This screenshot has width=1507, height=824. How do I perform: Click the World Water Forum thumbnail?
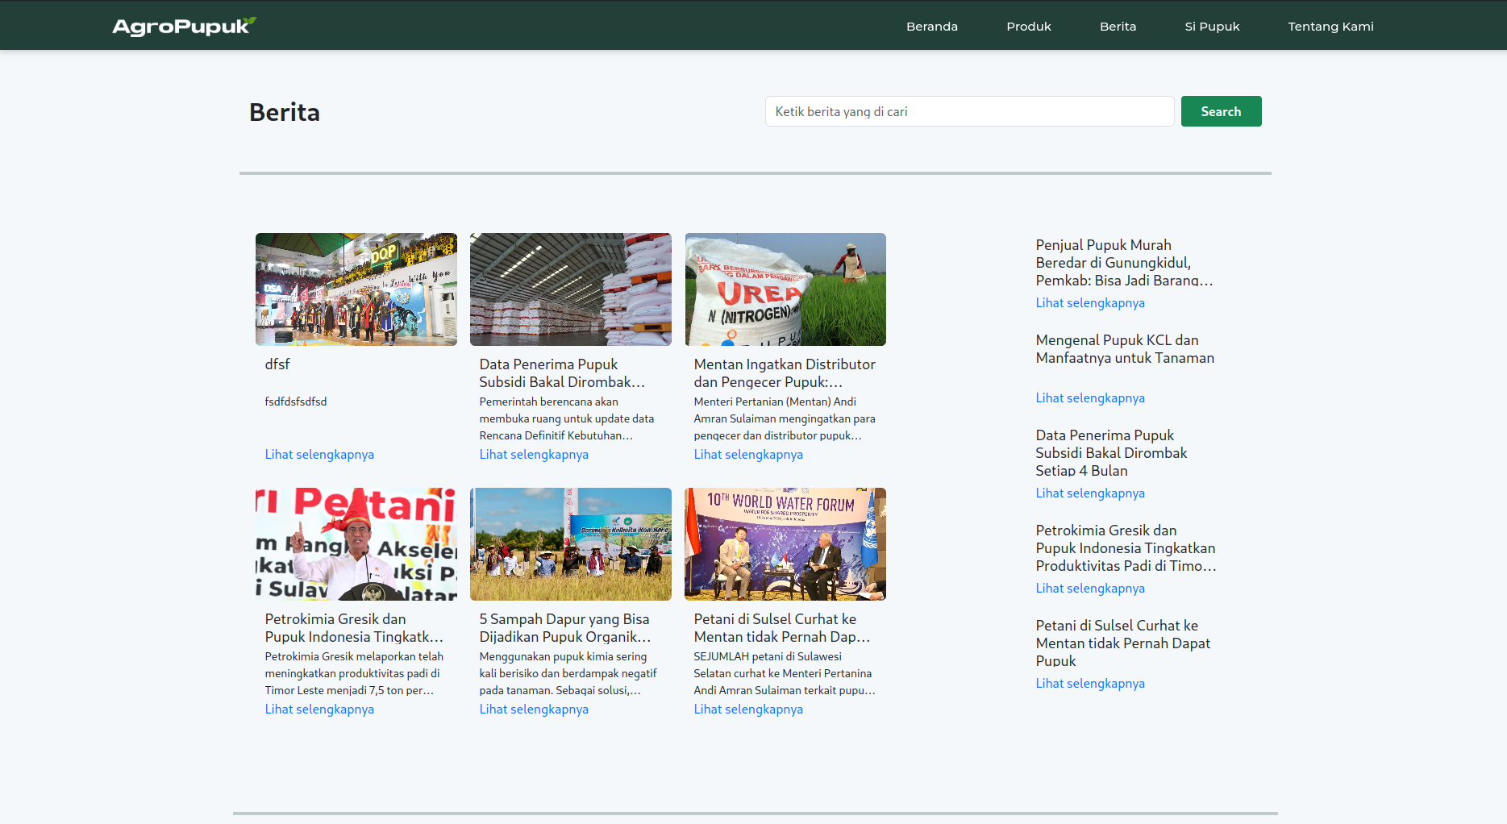[x=785, y=544]
